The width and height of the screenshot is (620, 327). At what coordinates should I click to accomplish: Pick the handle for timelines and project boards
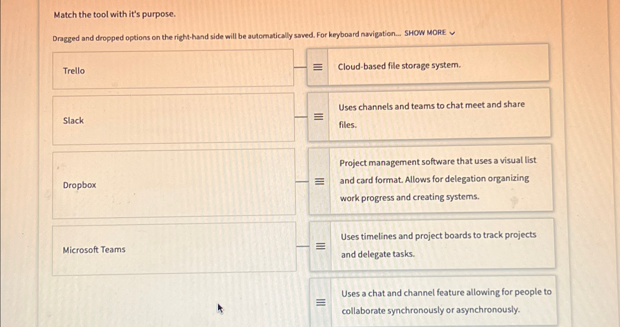[x=320, y=246]
